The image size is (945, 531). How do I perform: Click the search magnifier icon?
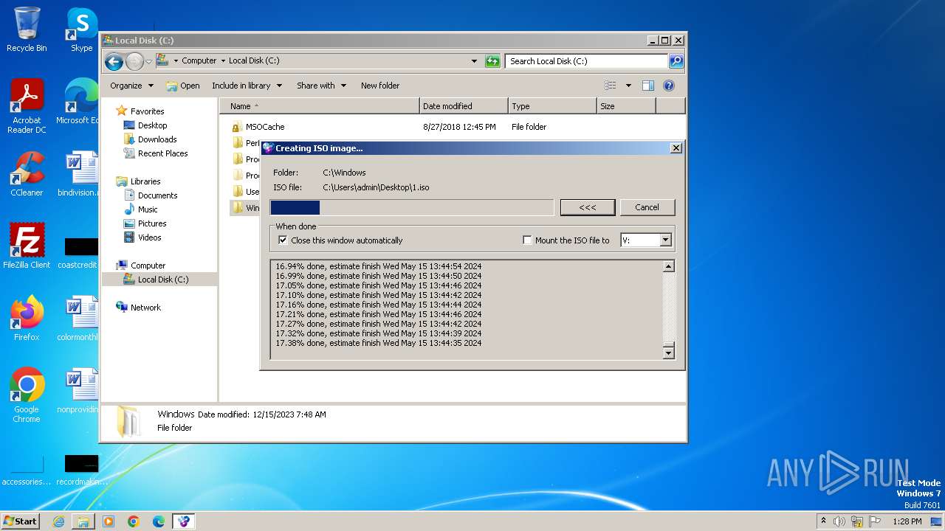(x=676, y=61)
